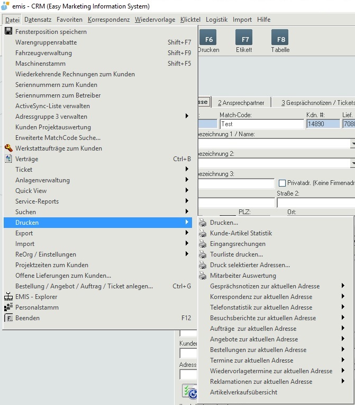355x405 pixels.
Task: Open Aufträge zur aktuellen Adresse submenu
Action: 275,328
